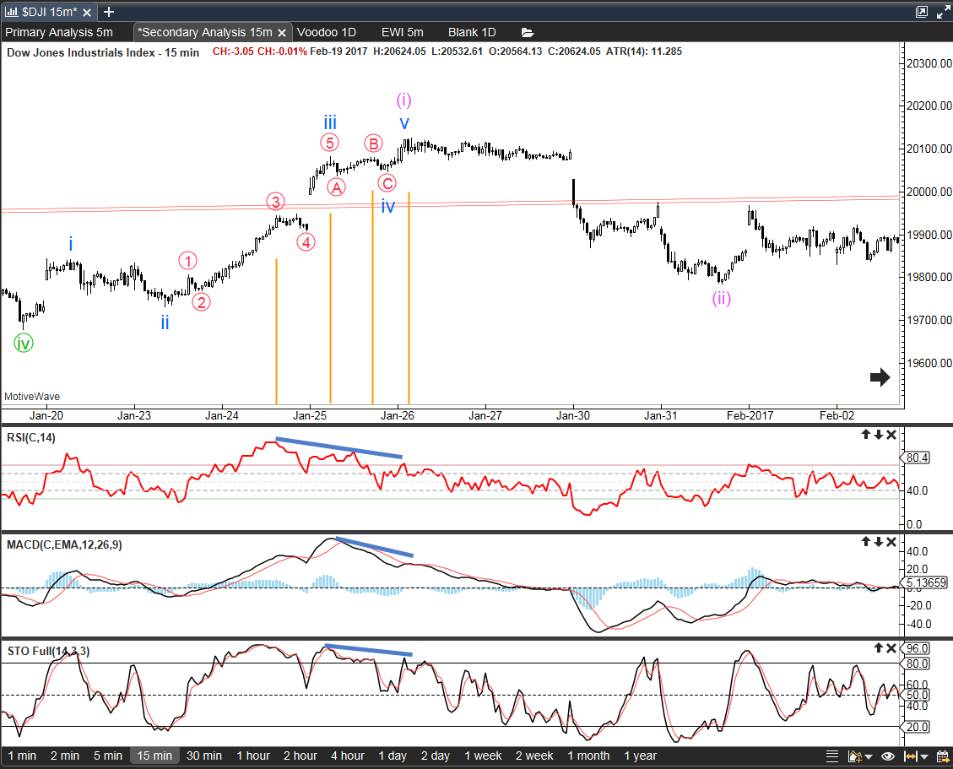Move MACD panel up

pyautogui.click(x=866, y=541)
